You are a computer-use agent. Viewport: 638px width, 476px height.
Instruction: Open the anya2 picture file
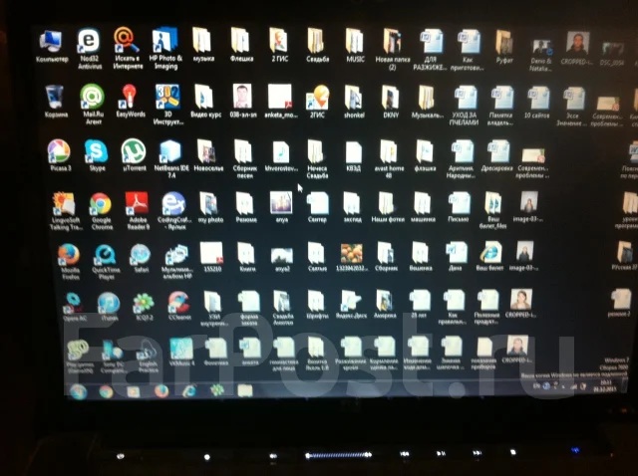coord(282,259)
